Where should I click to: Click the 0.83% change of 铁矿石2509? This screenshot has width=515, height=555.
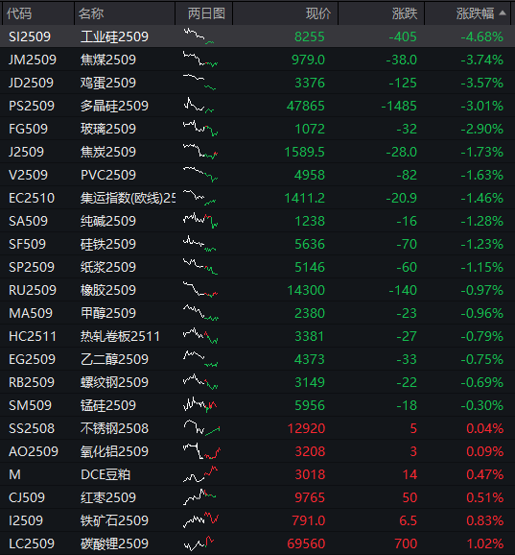point(485,520)
